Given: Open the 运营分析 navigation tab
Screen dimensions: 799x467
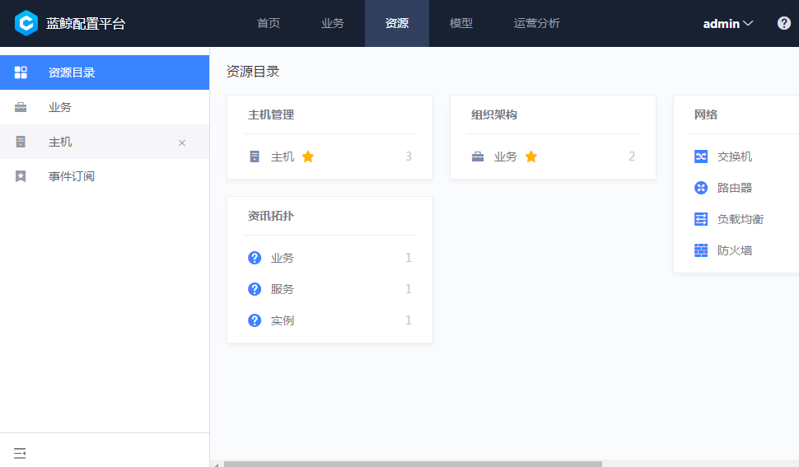Looking at the screenshot, I should pos(536,23).
